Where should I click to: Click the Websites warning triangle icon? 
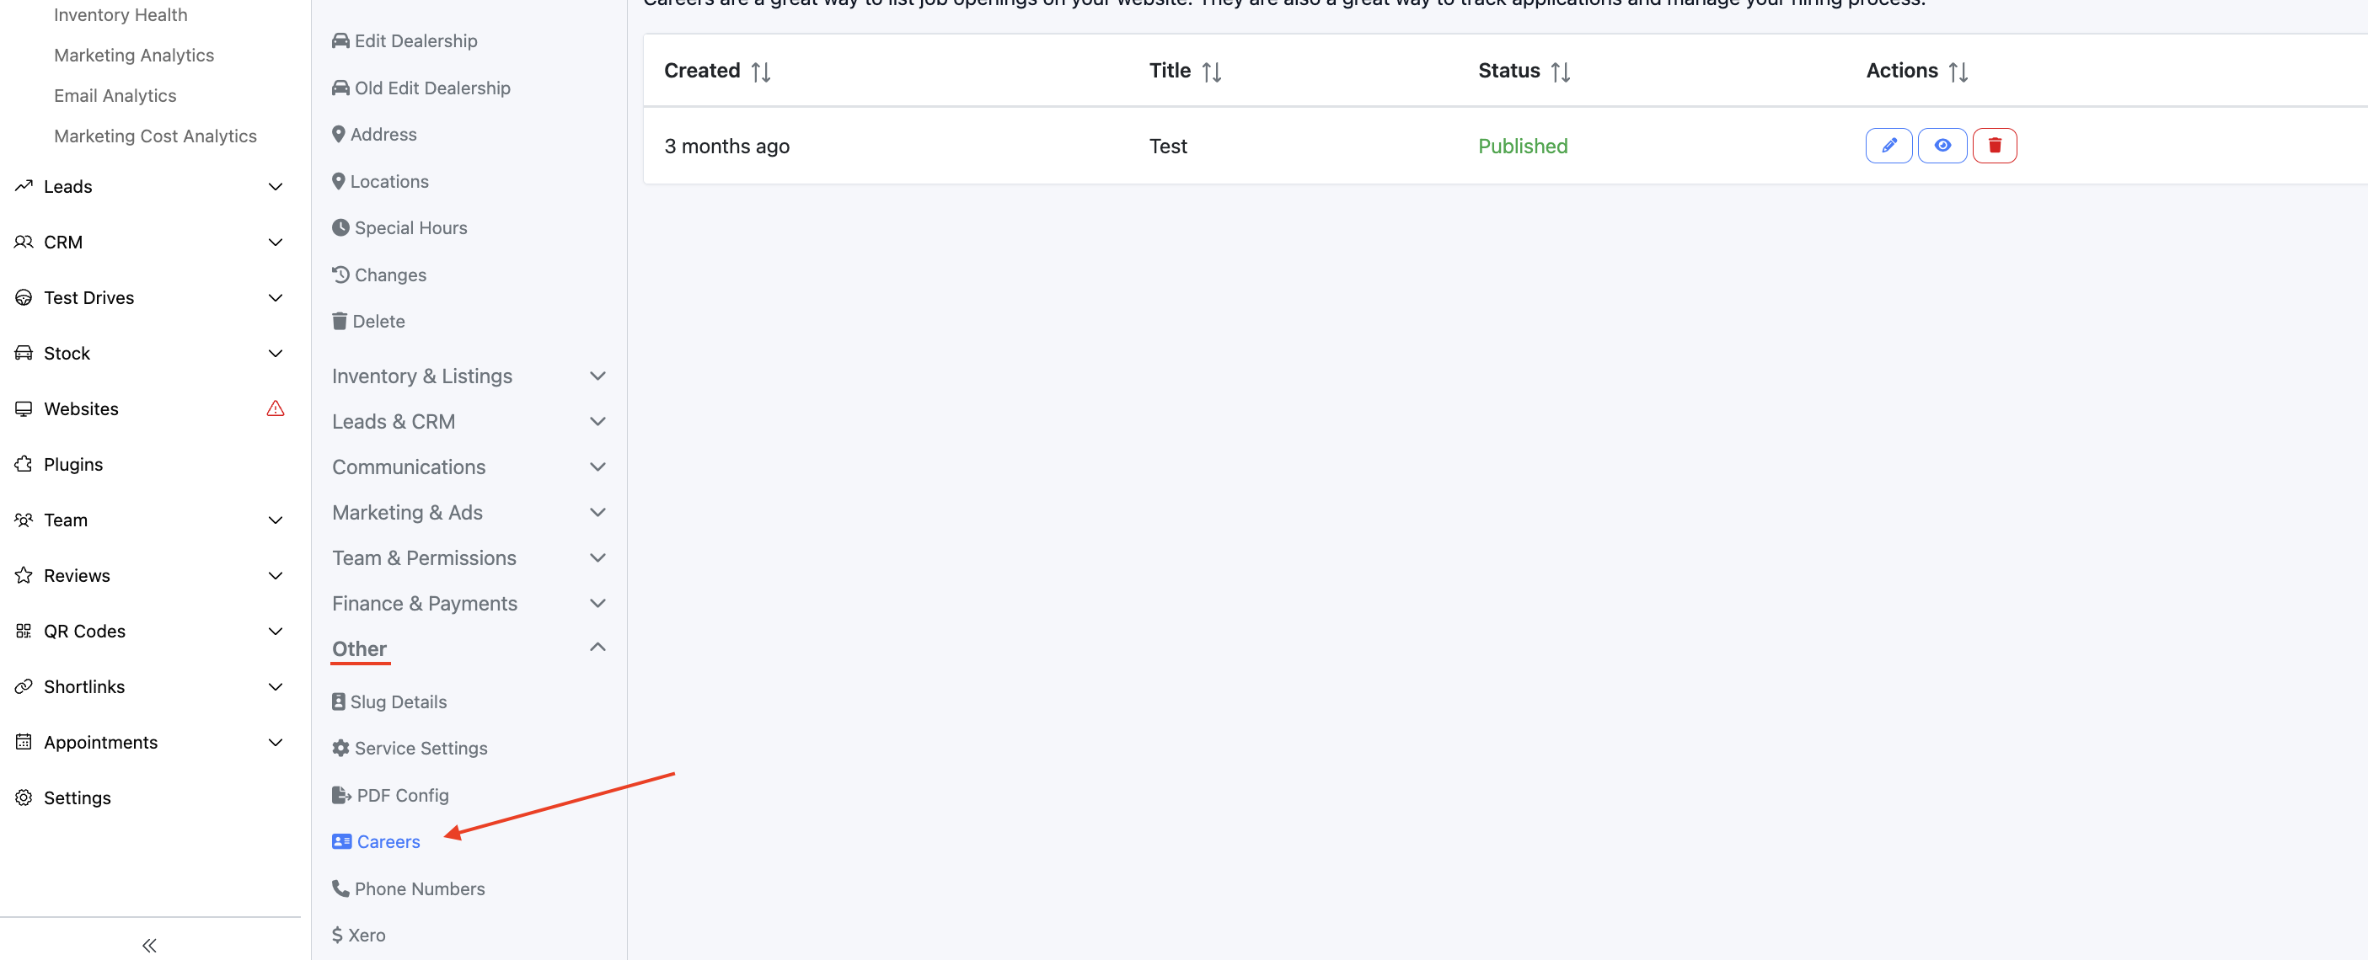point(275,408)
